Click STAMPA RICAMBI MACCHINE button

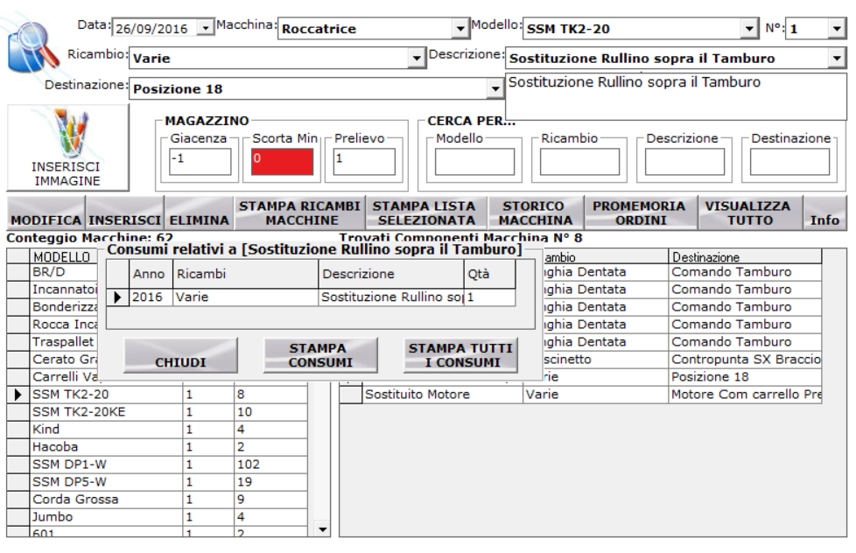tap(299, 213)
